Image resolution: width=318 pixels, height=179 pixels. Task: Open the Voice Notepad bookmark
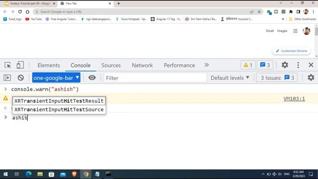(x=131, y=19)
